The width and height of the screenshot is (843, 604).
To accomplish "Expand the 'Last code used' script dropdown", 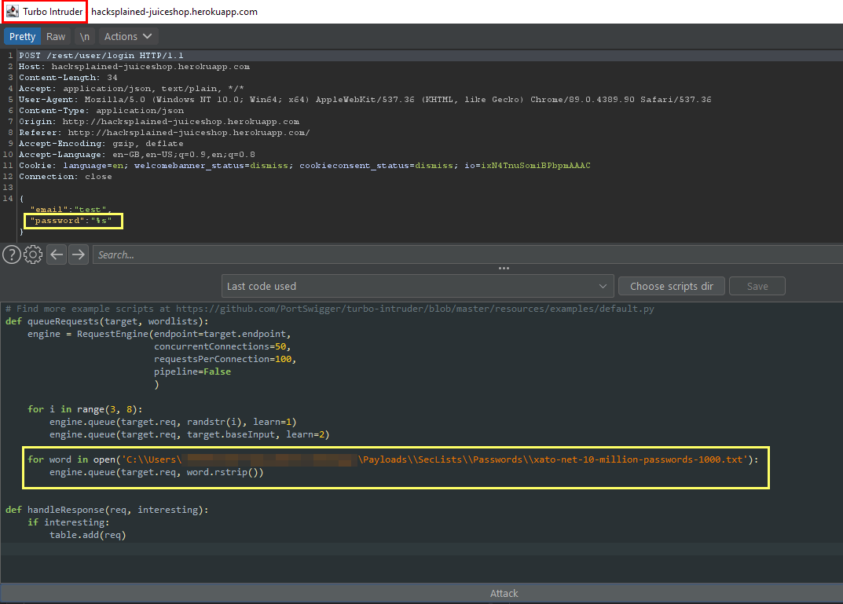I will pos(417,287).
